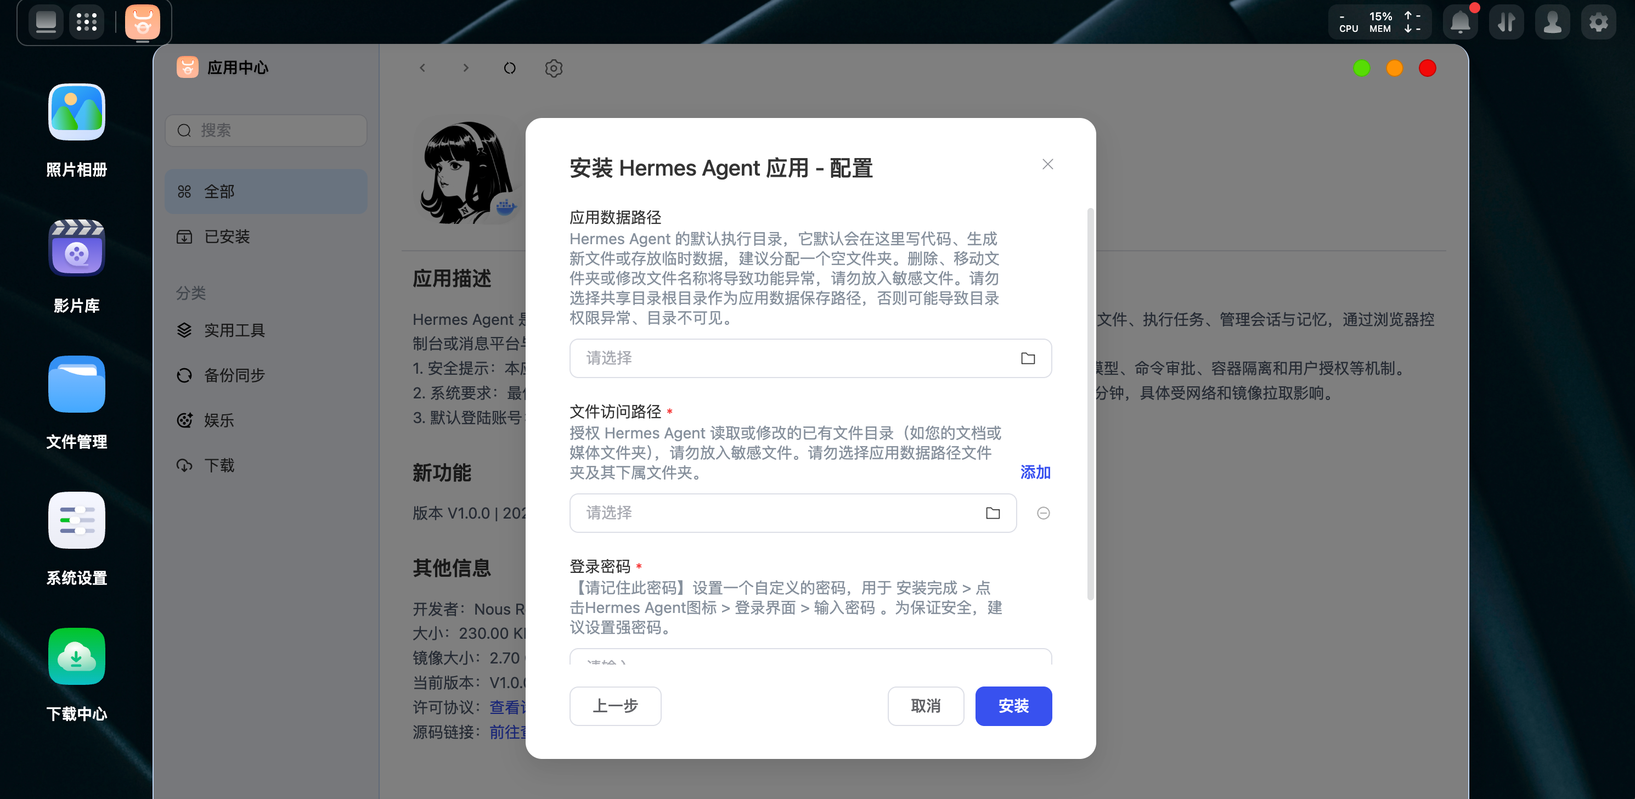The height and width of the screenshot is (799, 1635).
Task: Select 已安装 in the sidebar
Action: (x=267, y=237)
